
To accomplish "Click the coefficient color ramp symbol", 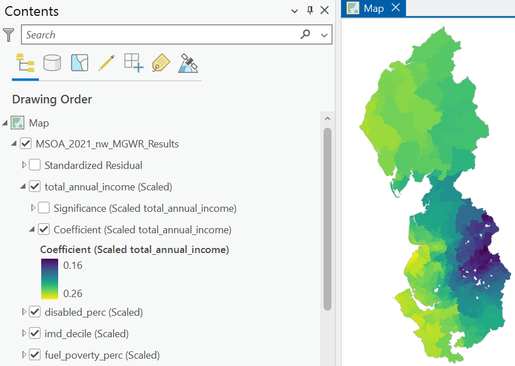I will (x=50, y=279).
